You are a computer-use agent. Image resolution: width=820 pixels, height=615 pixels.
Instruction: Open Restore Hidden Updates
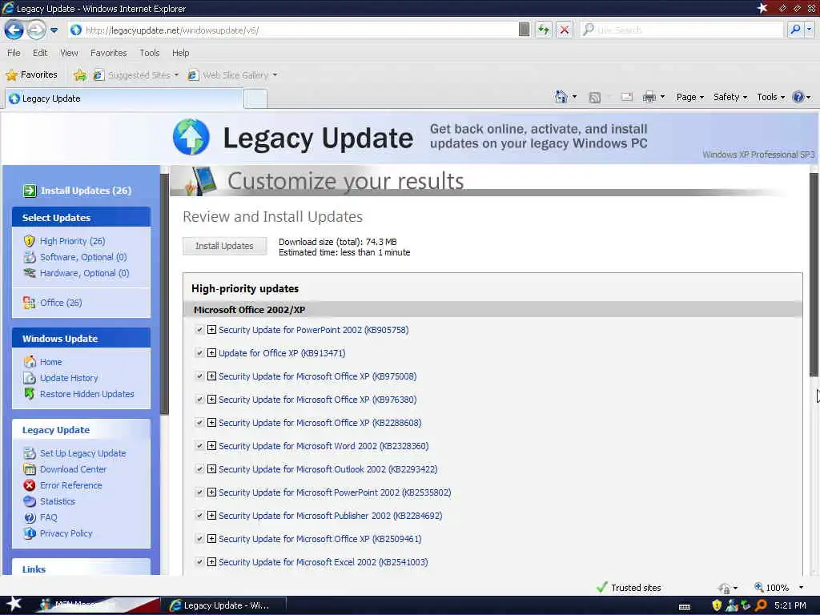tap(79, 394)
